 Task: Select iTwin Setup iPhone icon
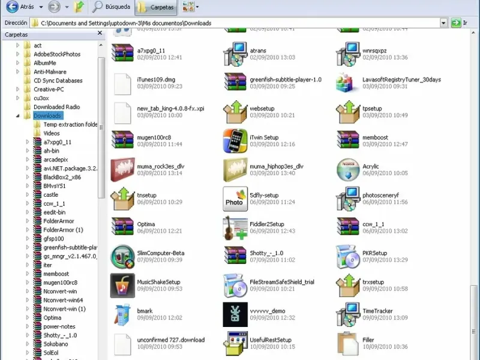[235, 141]
